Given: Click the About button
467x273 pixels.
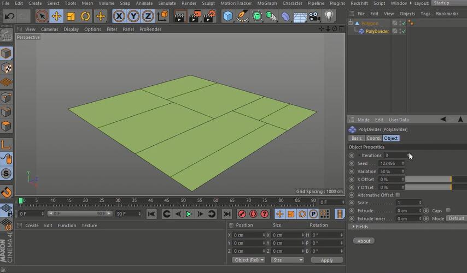Looking at the screenshot, I should [x=364, y=241].
